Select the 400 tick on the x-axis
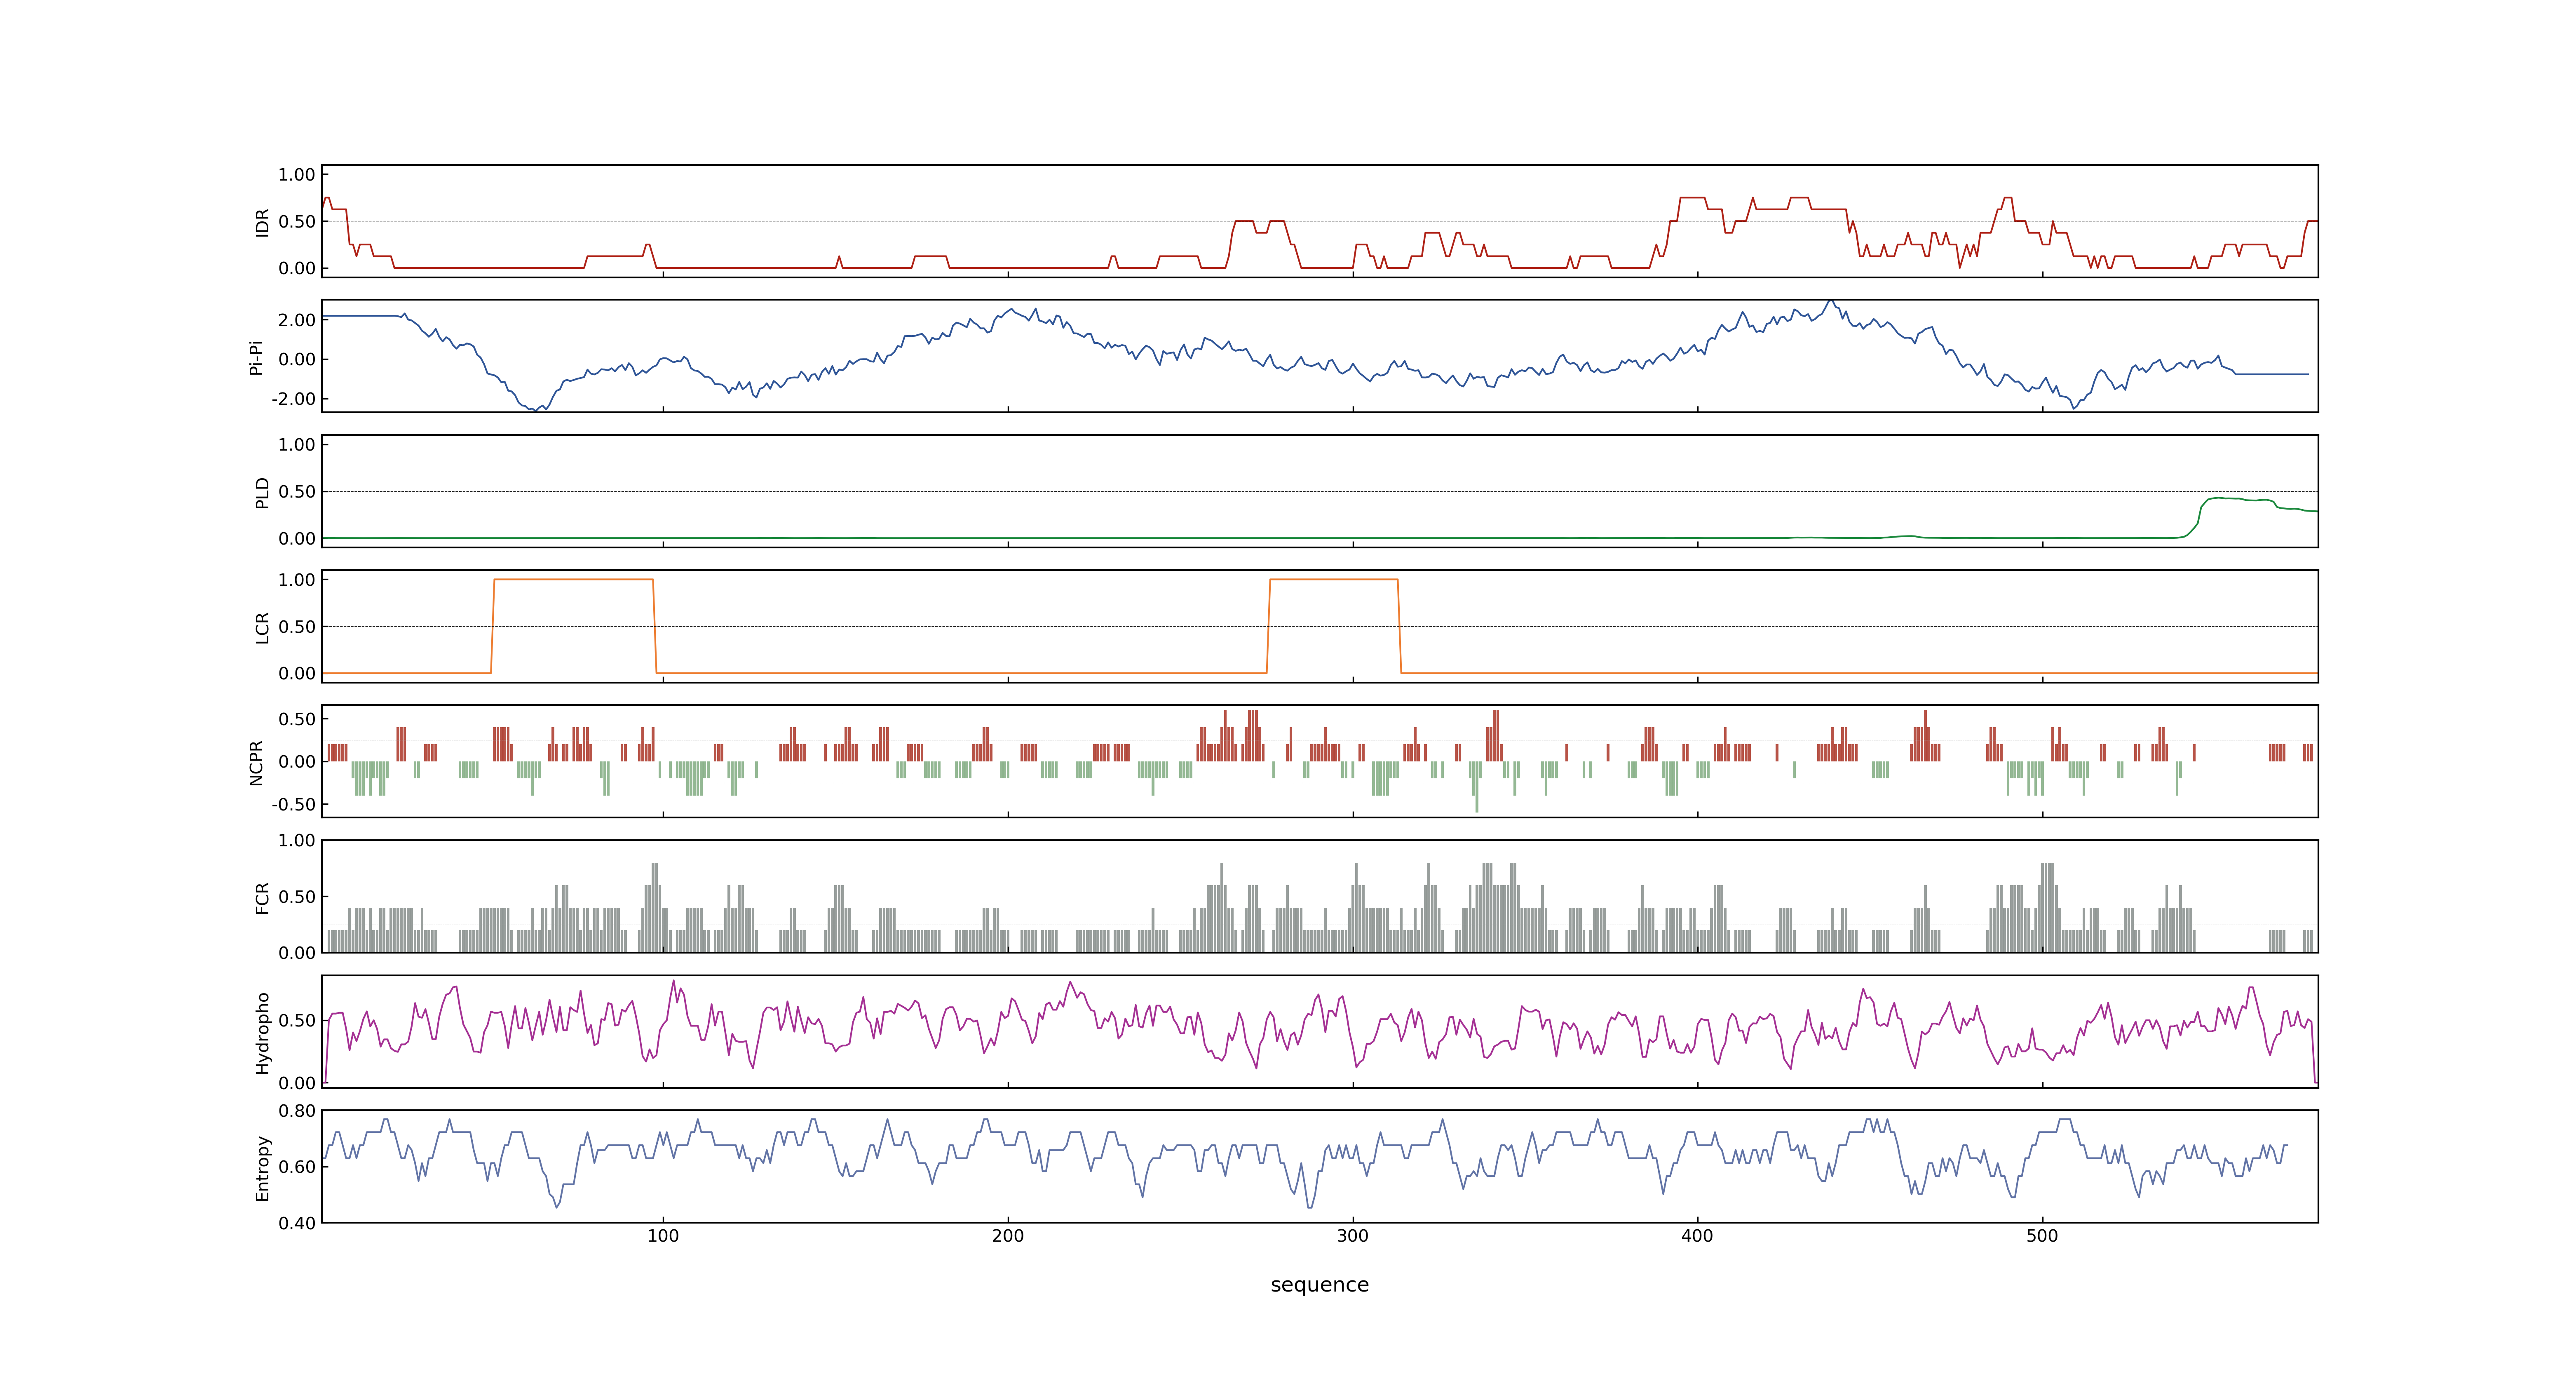Screen dimensions: 2576x1374 1697,1236
